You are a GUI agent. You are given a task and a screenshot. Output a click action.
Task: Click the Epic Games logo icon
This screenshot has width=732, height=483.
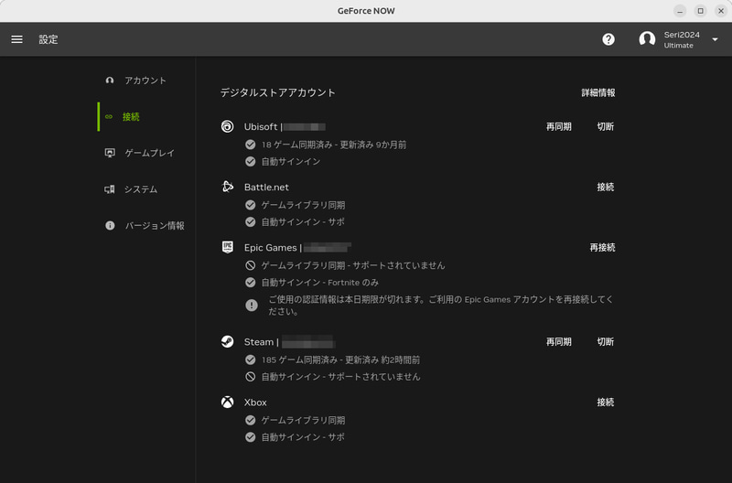[x=227, y=247]
